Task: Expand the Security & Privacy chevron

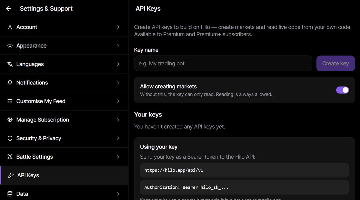Action: pyautogui.click(x=118, y=138)
